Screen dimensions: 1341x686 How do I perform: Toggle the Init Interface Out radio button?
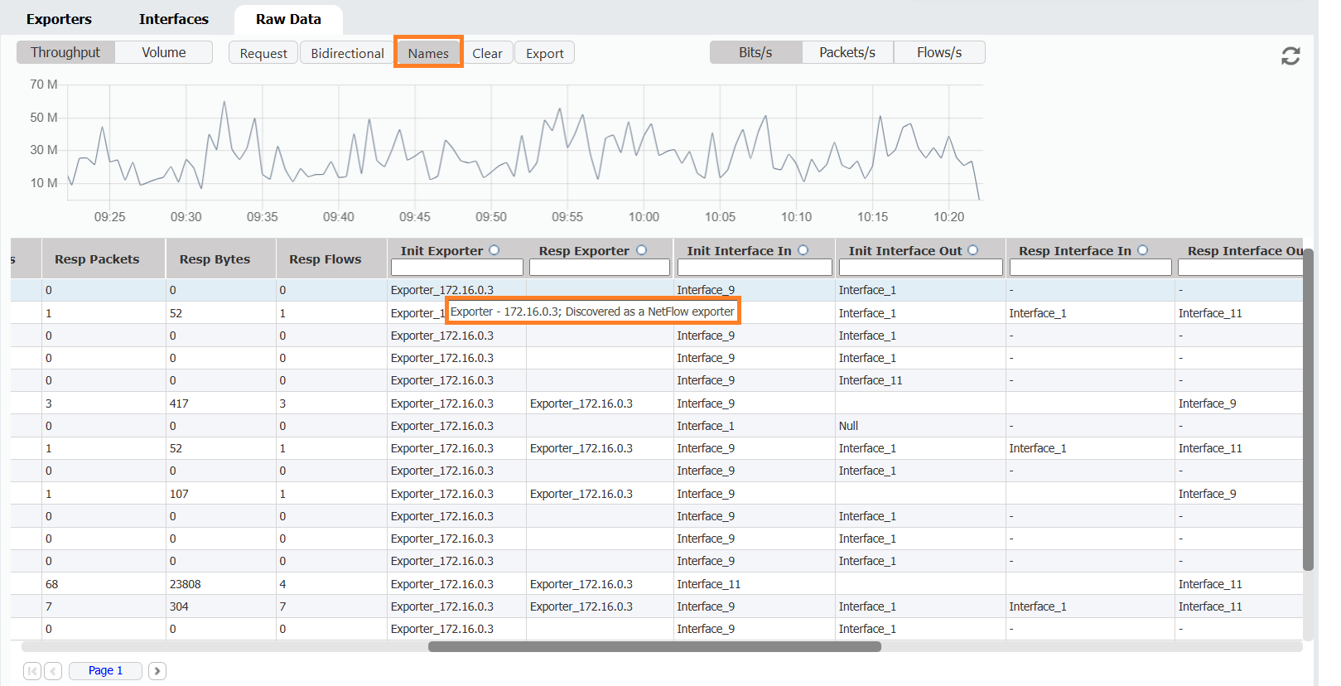coord(973,250)
